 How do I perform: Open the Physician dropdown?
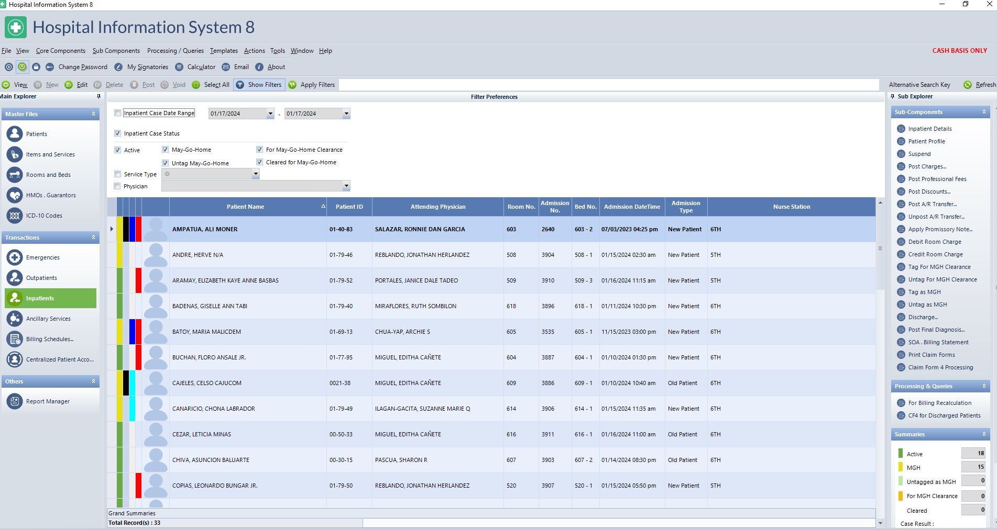click(x=346, y=186)
